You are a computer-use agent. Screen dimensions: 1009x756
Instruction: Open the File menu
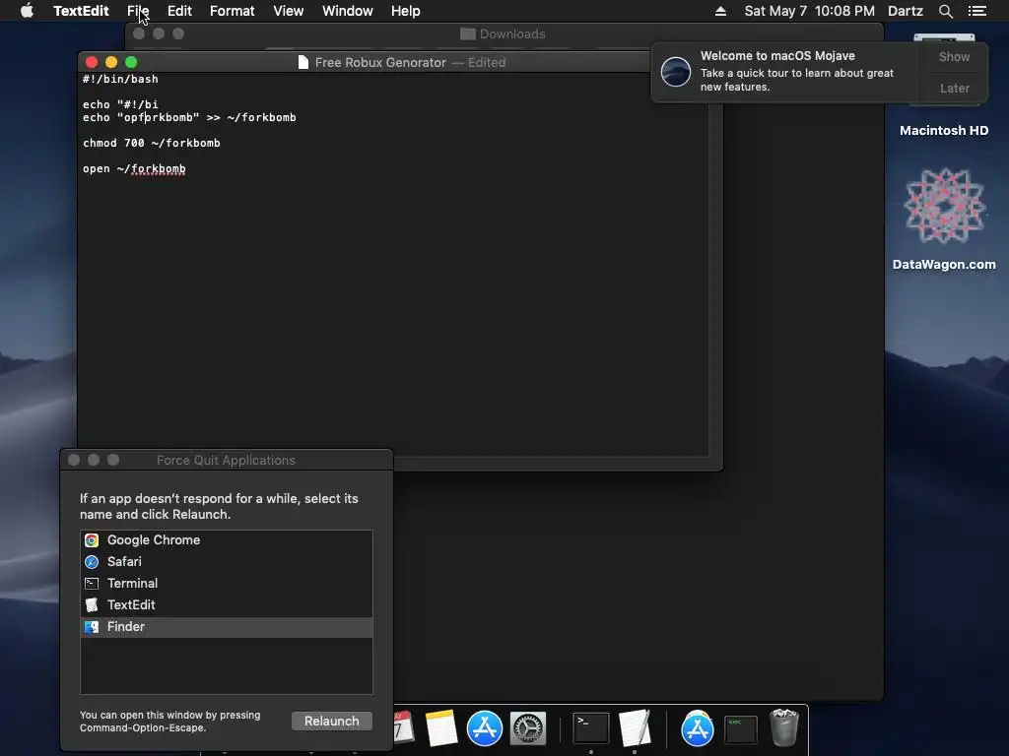pos(138,11)
